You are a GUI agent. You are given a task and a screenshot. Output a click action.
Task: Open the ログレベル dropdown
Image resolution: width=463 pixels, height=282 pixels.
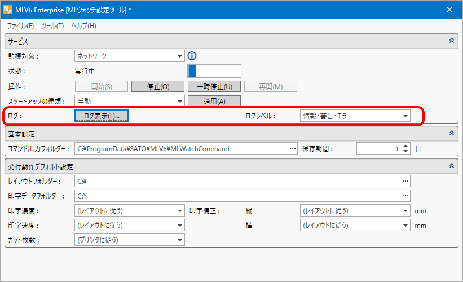[x=355, y=116]
